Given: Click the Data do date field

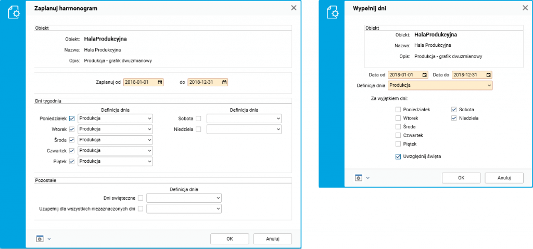Looking at the screenshot, I should pyautogui.click(x=472, y=75).
